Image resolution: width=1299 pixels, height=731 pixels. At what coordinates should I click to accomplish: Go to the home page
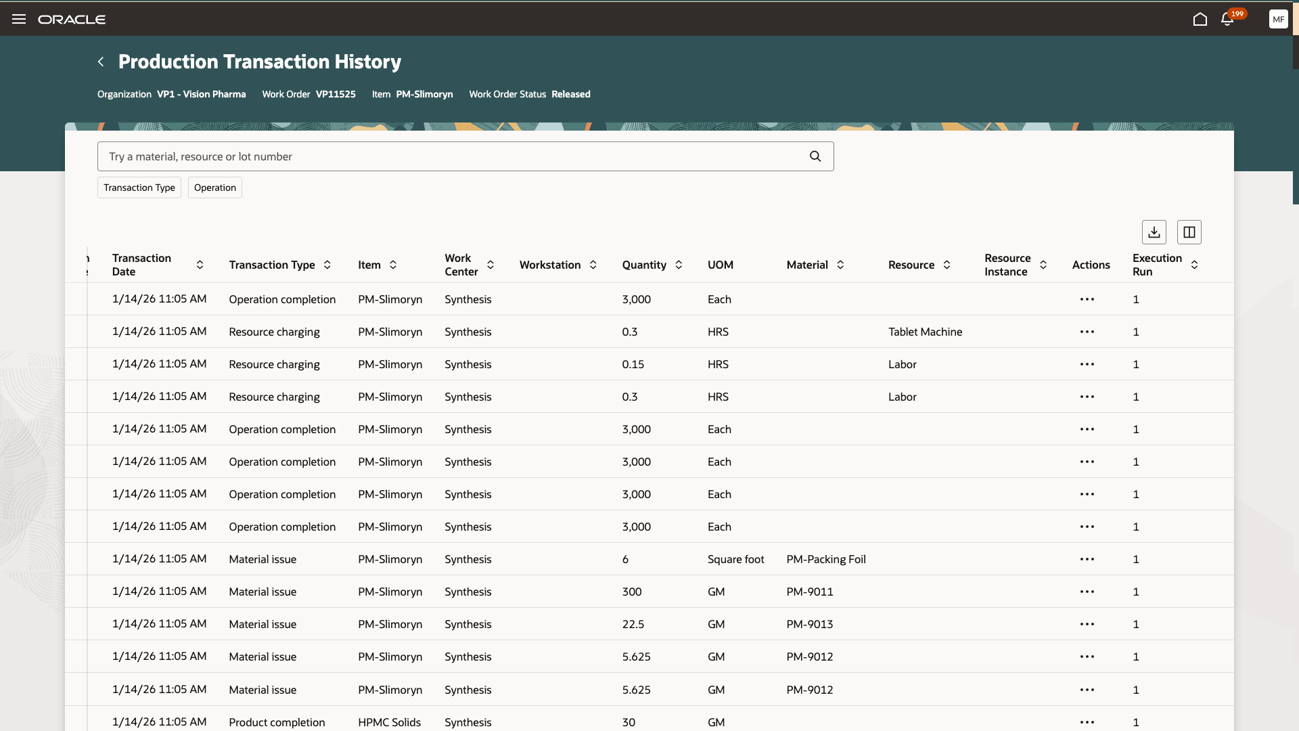click(1200, 20)
